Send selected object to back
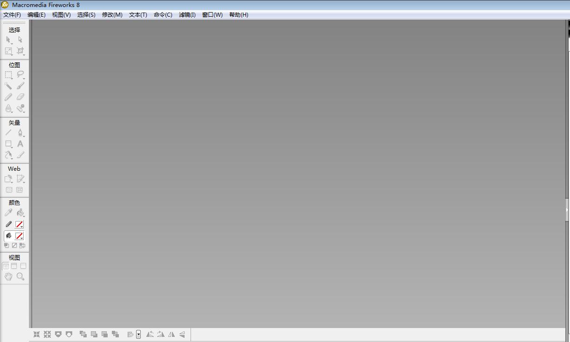Screen dimensions: 570x342 coord(115,334)
